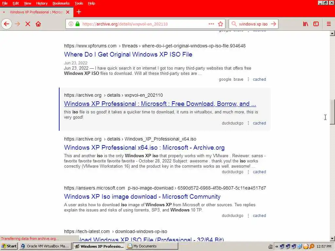Open options dots for x64.iso result
The height and width of the screenshot is (251, 335).
pos(248,172)
